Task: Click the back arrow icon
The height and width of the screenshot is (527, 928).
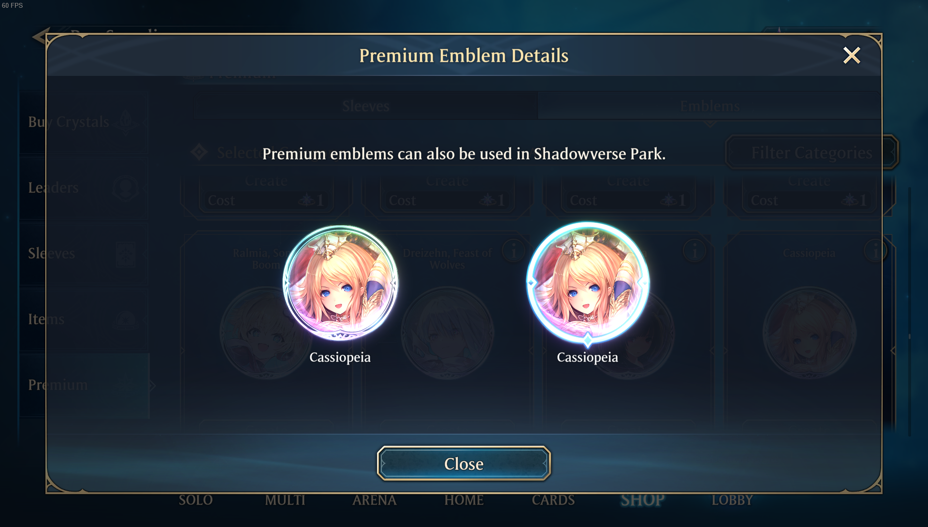Action: point(40,36)
